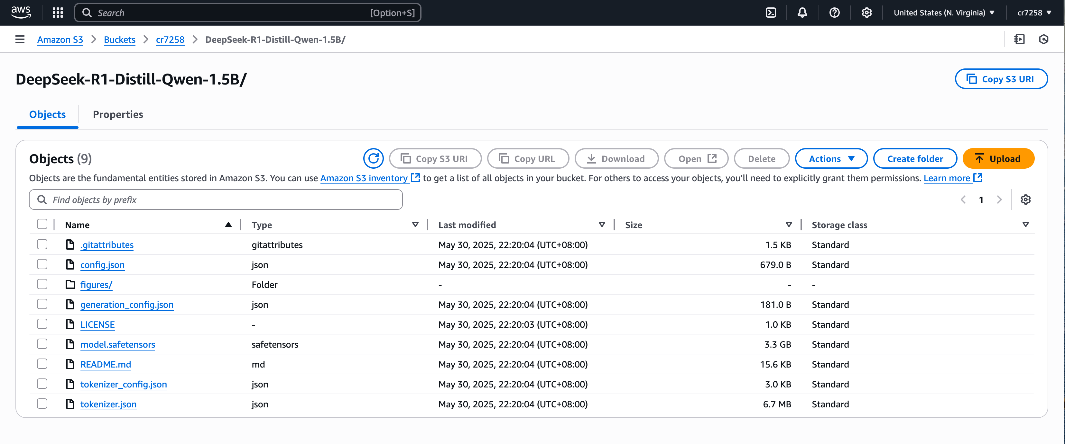
Task: Click the folder icon beside figures/
Action: tap(71, 284)
